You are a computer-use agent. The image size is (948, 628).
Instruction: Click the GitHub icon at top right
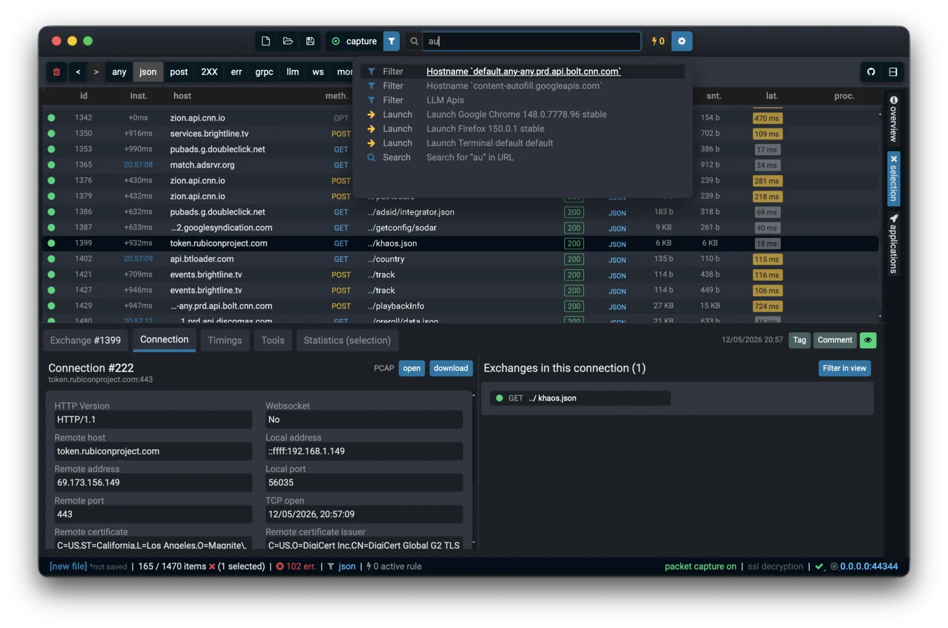871,72
